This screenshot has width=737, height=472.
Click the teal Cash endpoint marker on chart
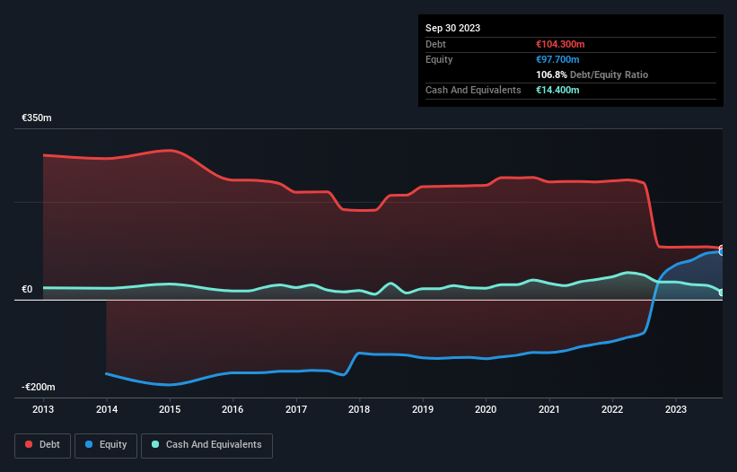[722, 293]
